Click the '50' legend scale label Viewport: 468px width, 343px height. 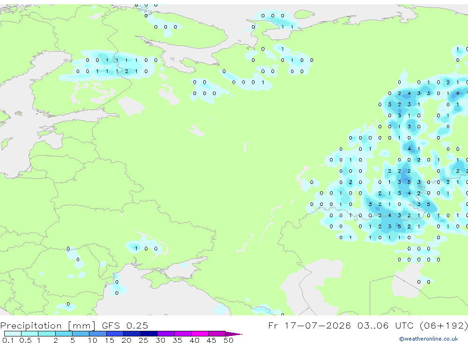pos(228,340)
